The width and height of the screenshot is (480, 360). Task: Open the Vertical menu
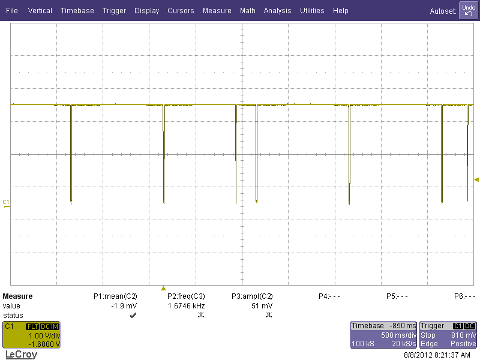[x=40, y=11]
